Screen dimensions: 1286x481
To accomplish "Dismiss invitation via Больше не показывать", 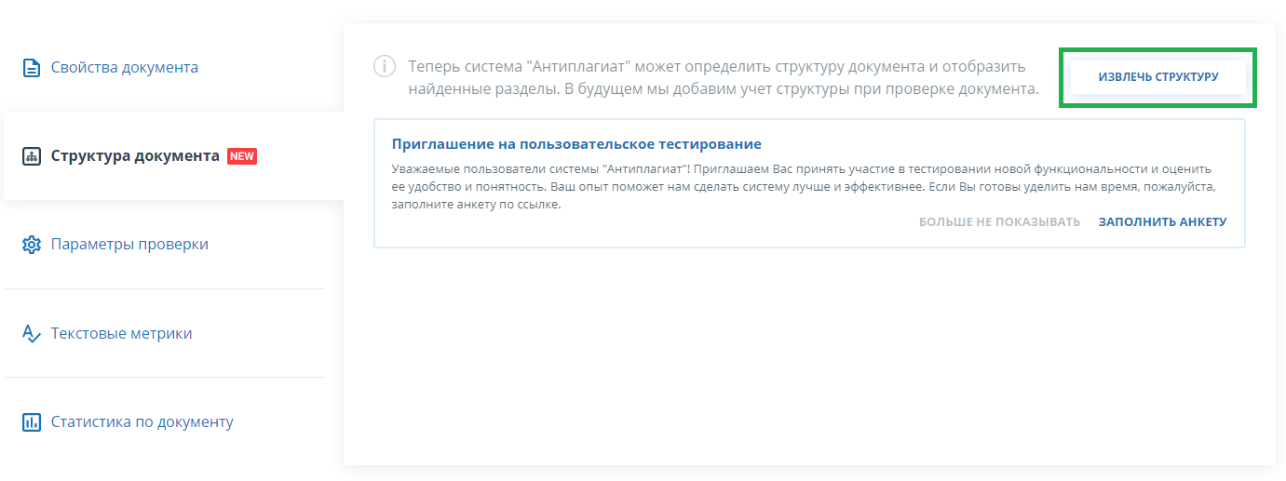I will point(999,222).
